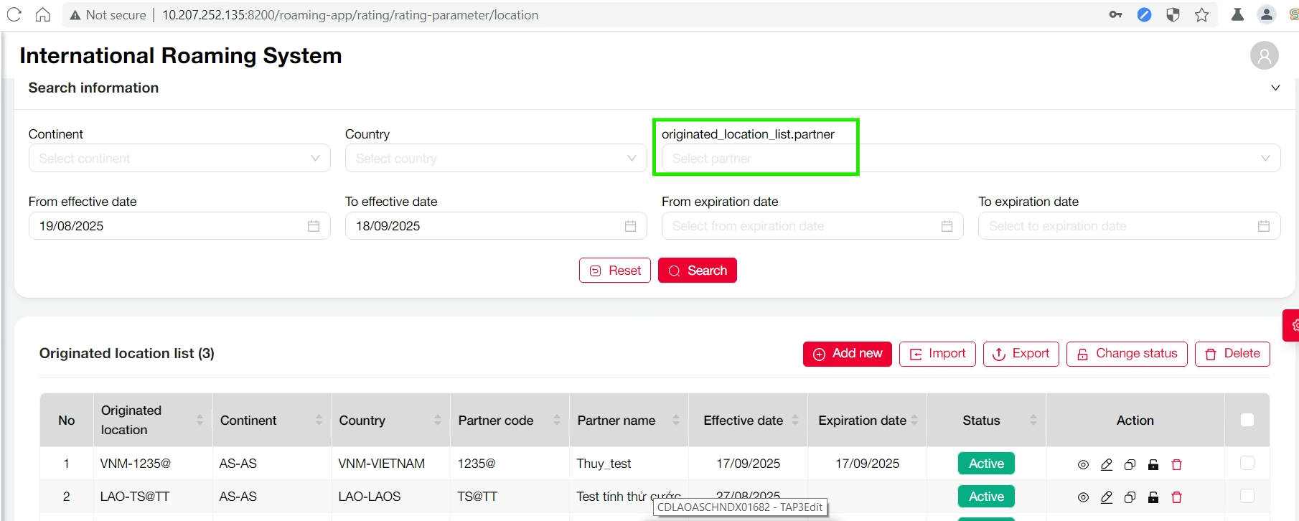The width and height of the screenshot is (1299, 521).
Task: Collapse the Search information section
Action: 1275,88
